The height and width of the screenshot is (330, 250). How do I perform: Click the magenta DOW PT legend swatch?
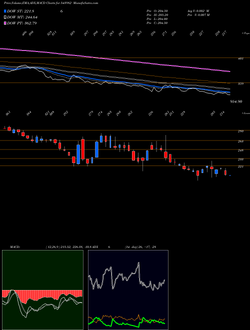pyautogui.click(x=5, y=23)
